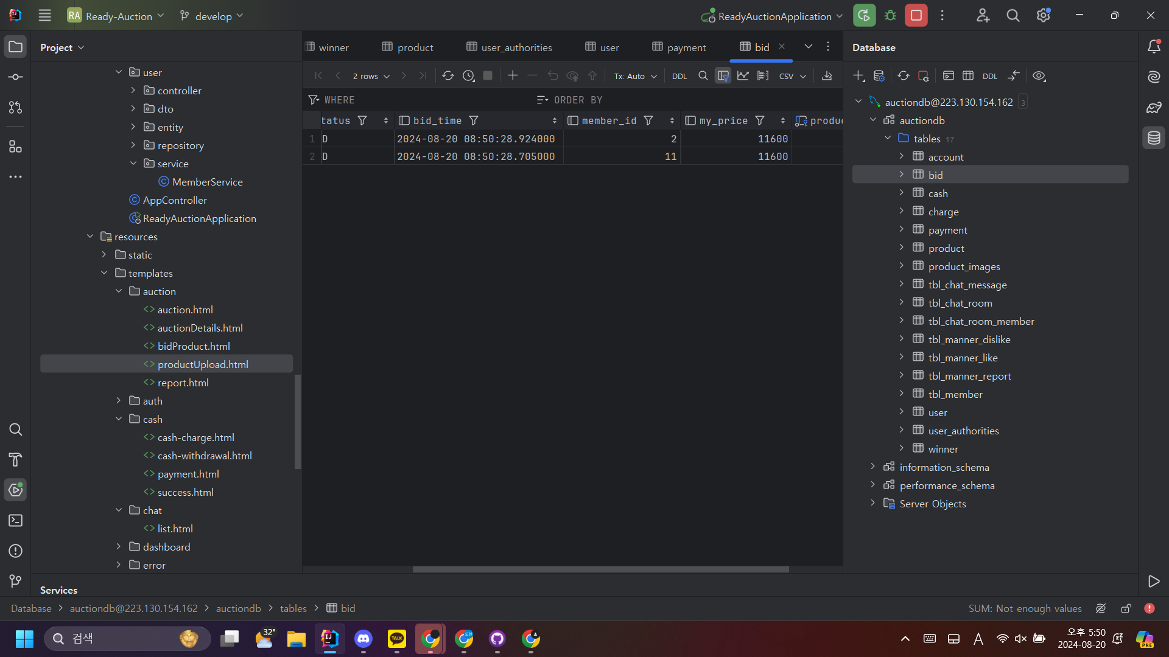
Task: Click the export data download icon
Action: tap(827, 76)
